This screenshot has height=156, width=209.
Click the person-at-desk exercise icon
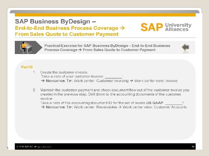coord(26,47)
